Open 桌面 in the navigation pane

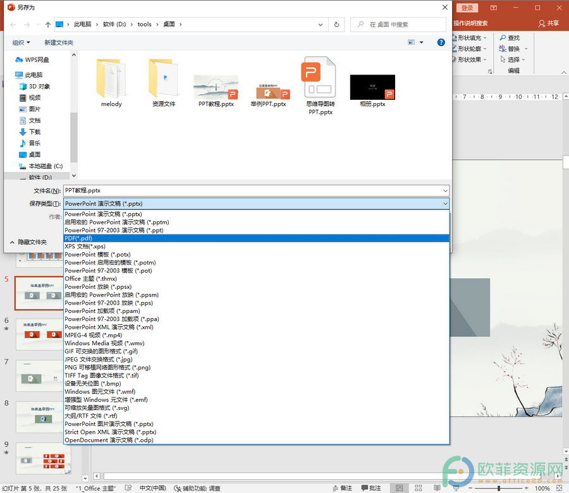tap(30, 155)
